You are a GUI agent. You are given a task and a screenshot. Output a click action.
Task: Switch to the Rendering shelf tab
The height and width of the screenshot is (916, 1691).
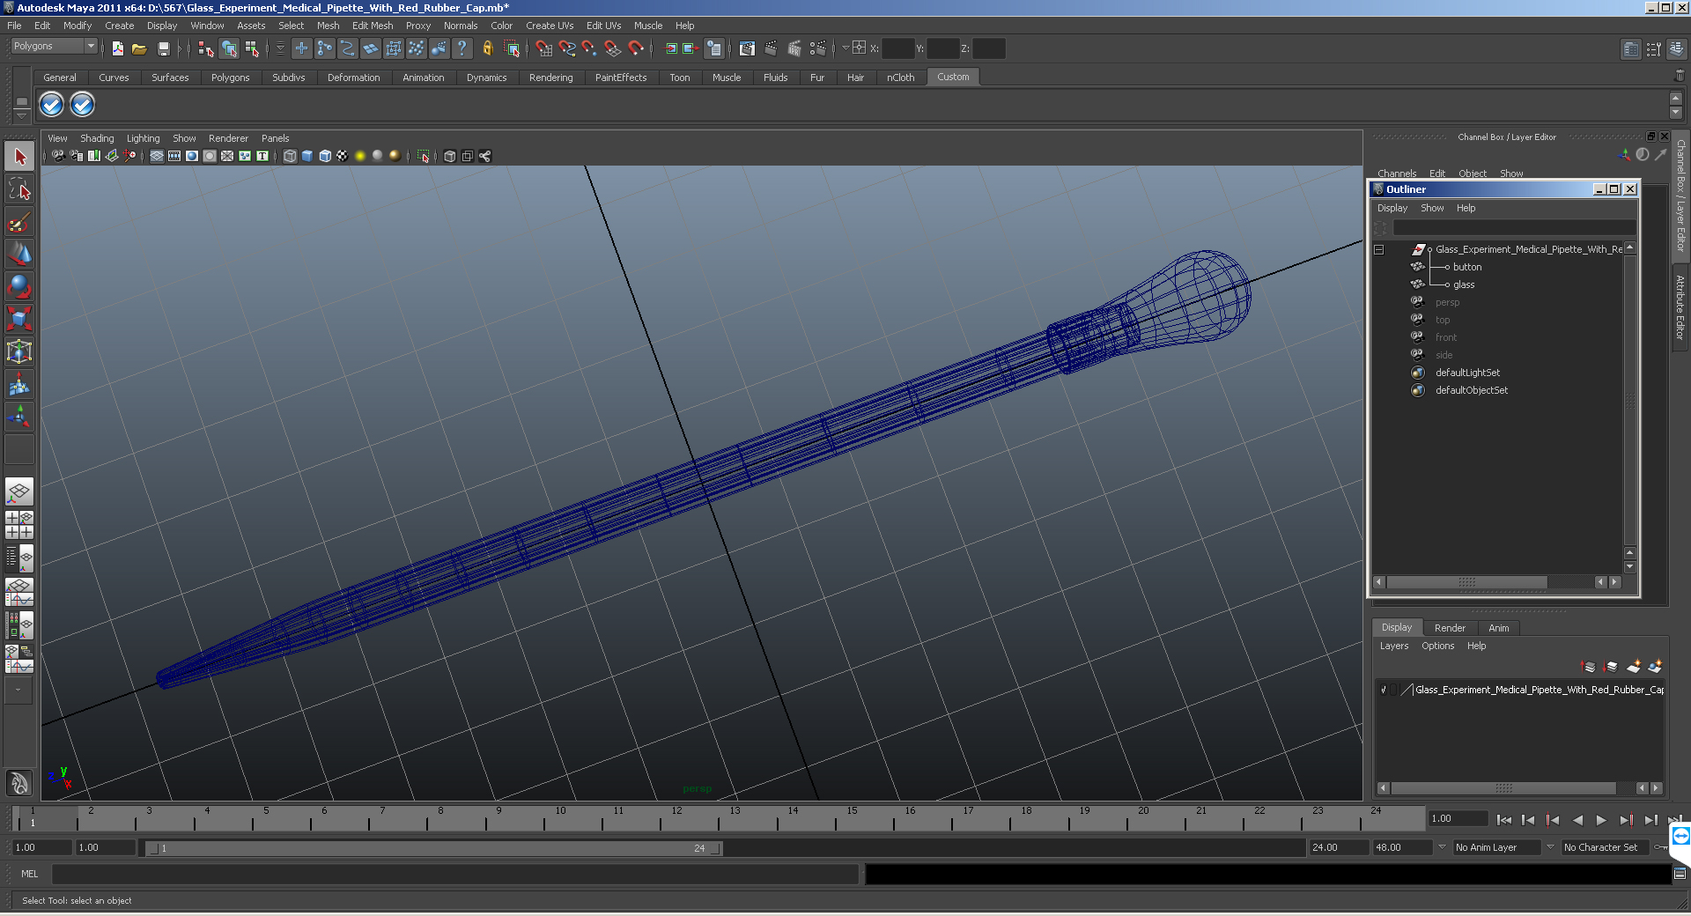pyautogui.click(x=550, y=78)
